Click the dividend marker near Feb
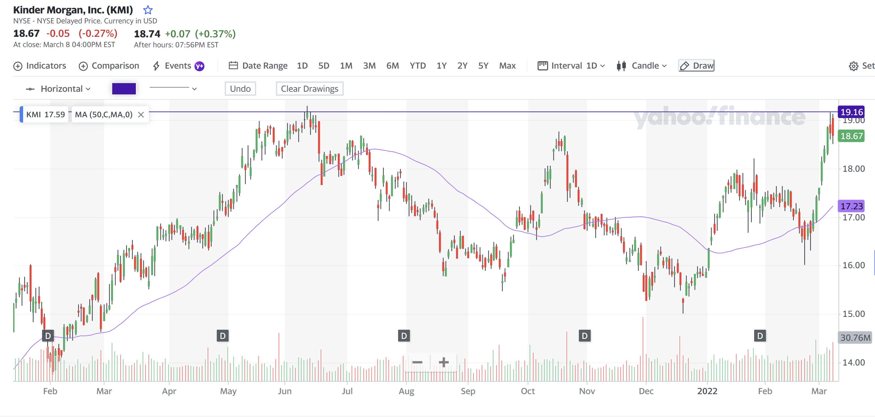 click(48, 336)
